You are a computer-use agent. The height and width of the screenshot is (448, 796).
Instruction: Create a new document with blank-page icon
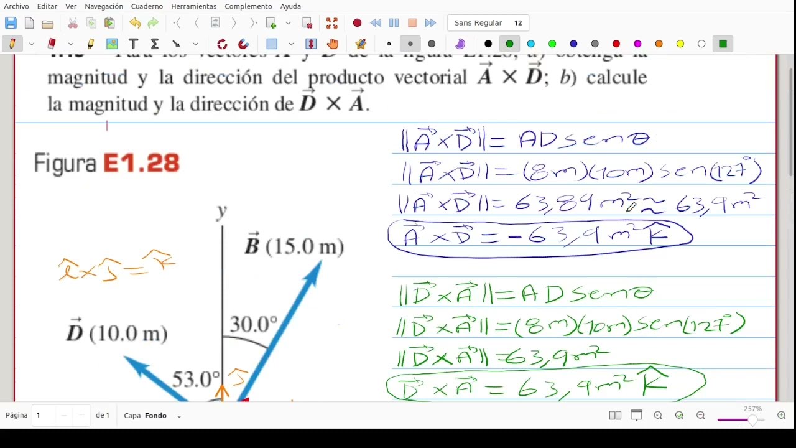29,23
